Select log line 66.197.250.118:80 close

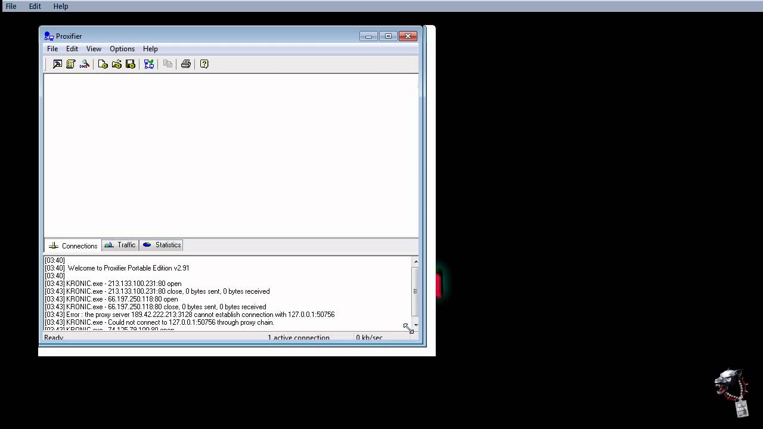point(156,307)
